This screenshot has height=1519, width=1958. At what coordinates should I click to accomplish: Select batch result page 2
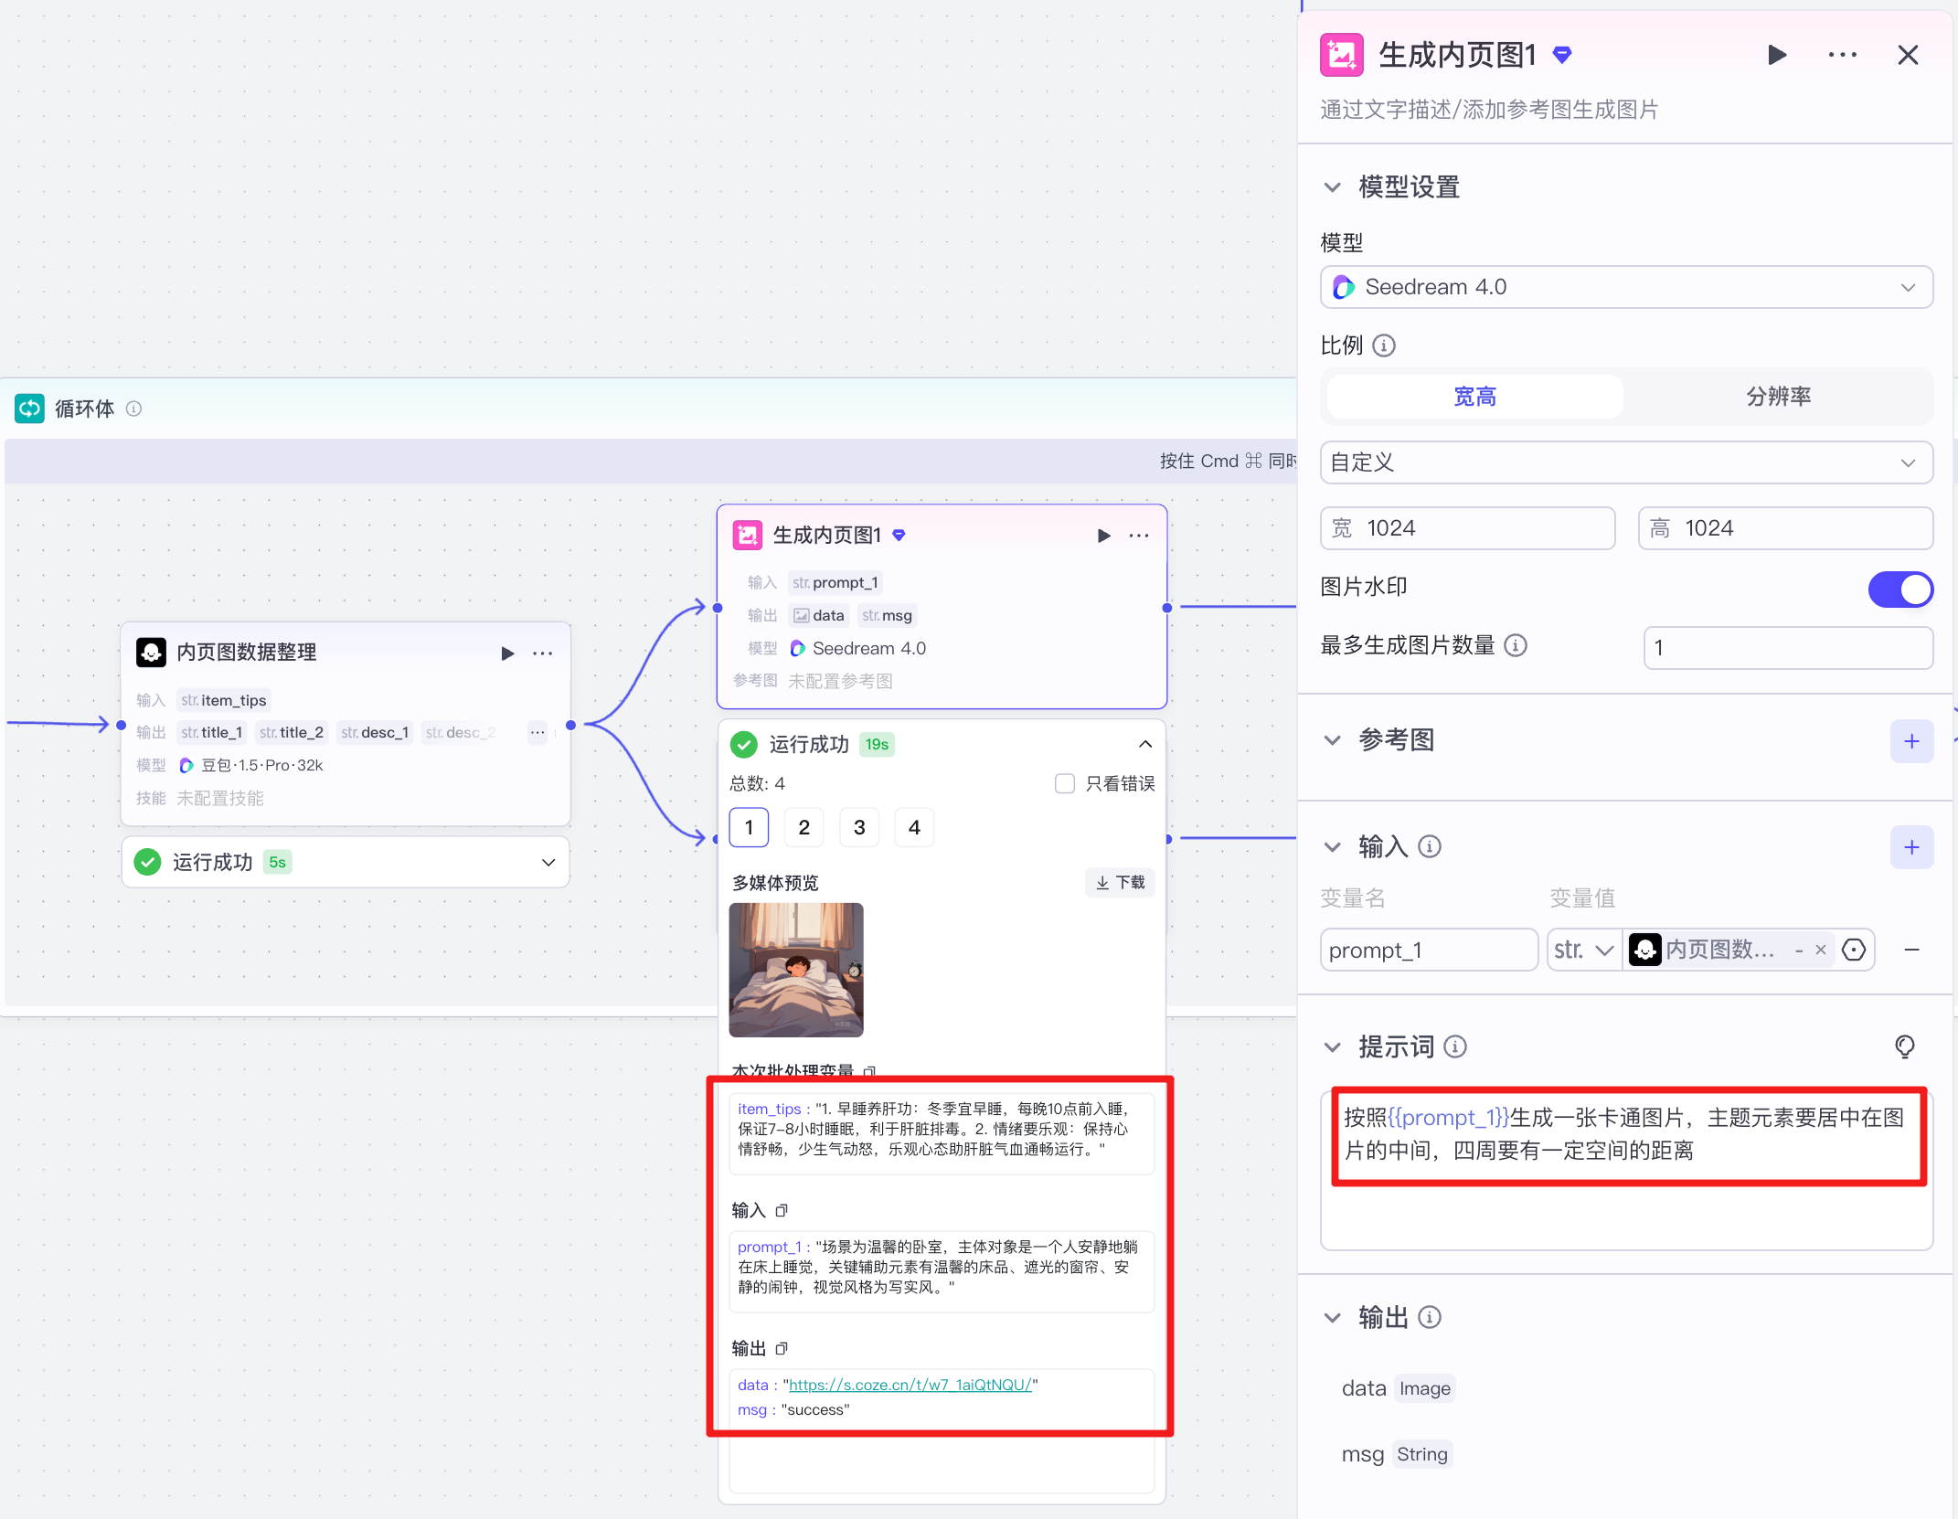(803, 828)
